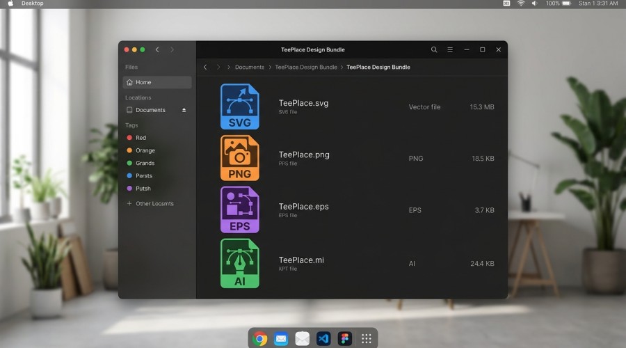Launch Figma from the dock
Screen dimensions: 626x348
[x=345, y=339]
